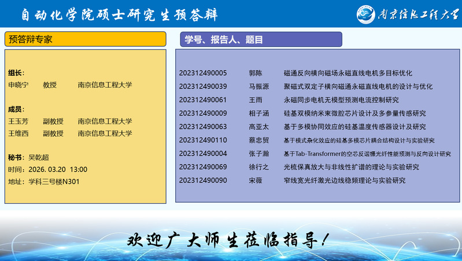Select presenter name 马振源
This screenshot has width=462, height=261.
[x=258, y=87]
